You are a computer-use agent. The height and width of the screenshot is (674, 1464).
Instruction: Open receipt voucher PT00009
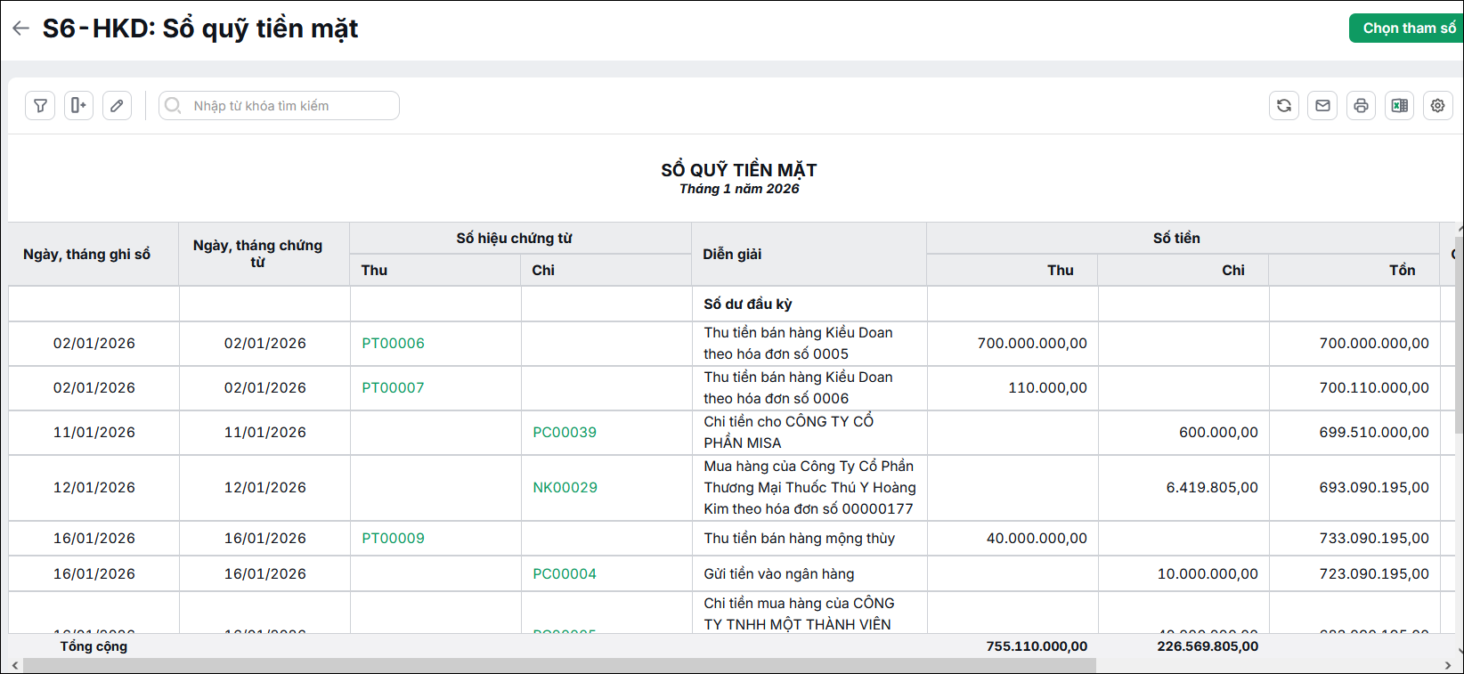click(393, 538)
